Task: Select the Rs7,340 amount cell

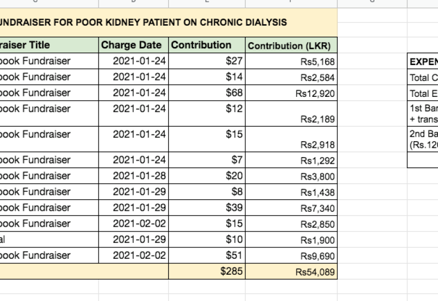Action: click(291, 208)
